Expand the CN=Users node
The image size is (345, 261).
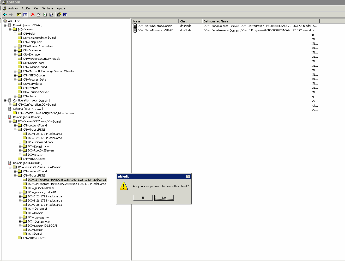(x=15, y=96)
